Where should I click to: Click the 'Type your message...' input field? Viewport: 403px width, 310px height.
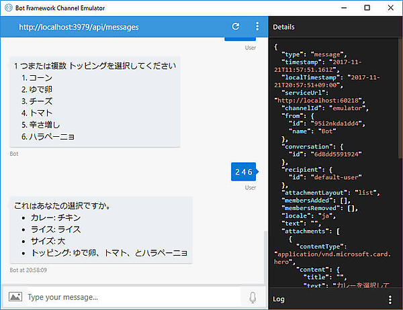click(131, 297)
